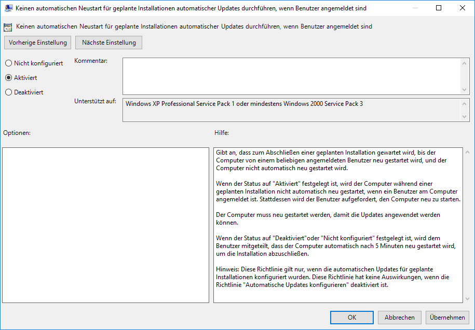This screenshot has width=475, height=330.
Task: Close the dialog with the X button
Action: pos(463,8)
